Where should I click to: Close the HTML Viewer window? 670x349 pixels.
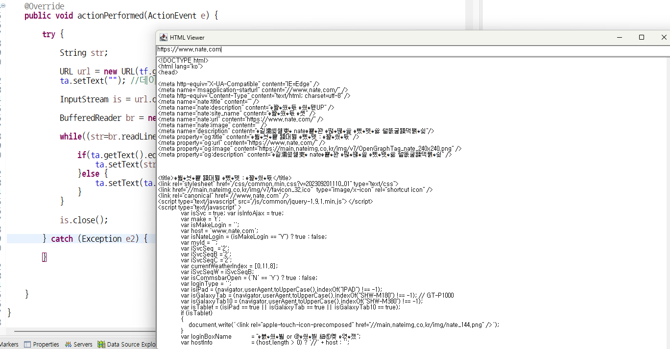point(664,37)
